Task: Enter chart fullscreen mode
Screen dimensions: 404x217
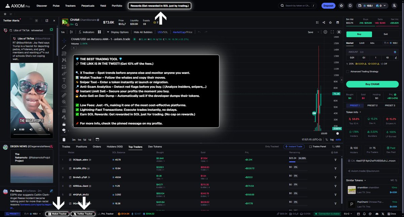Action: click(x=332, y=32)
